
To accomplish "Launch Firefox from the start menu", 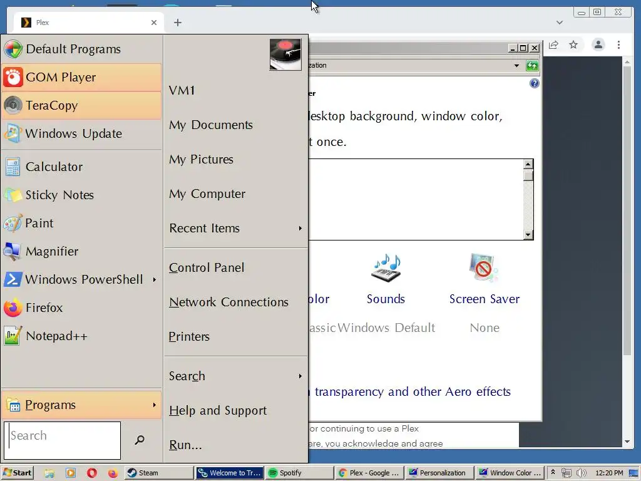I will pyautogui.click(x=82, y=308).
